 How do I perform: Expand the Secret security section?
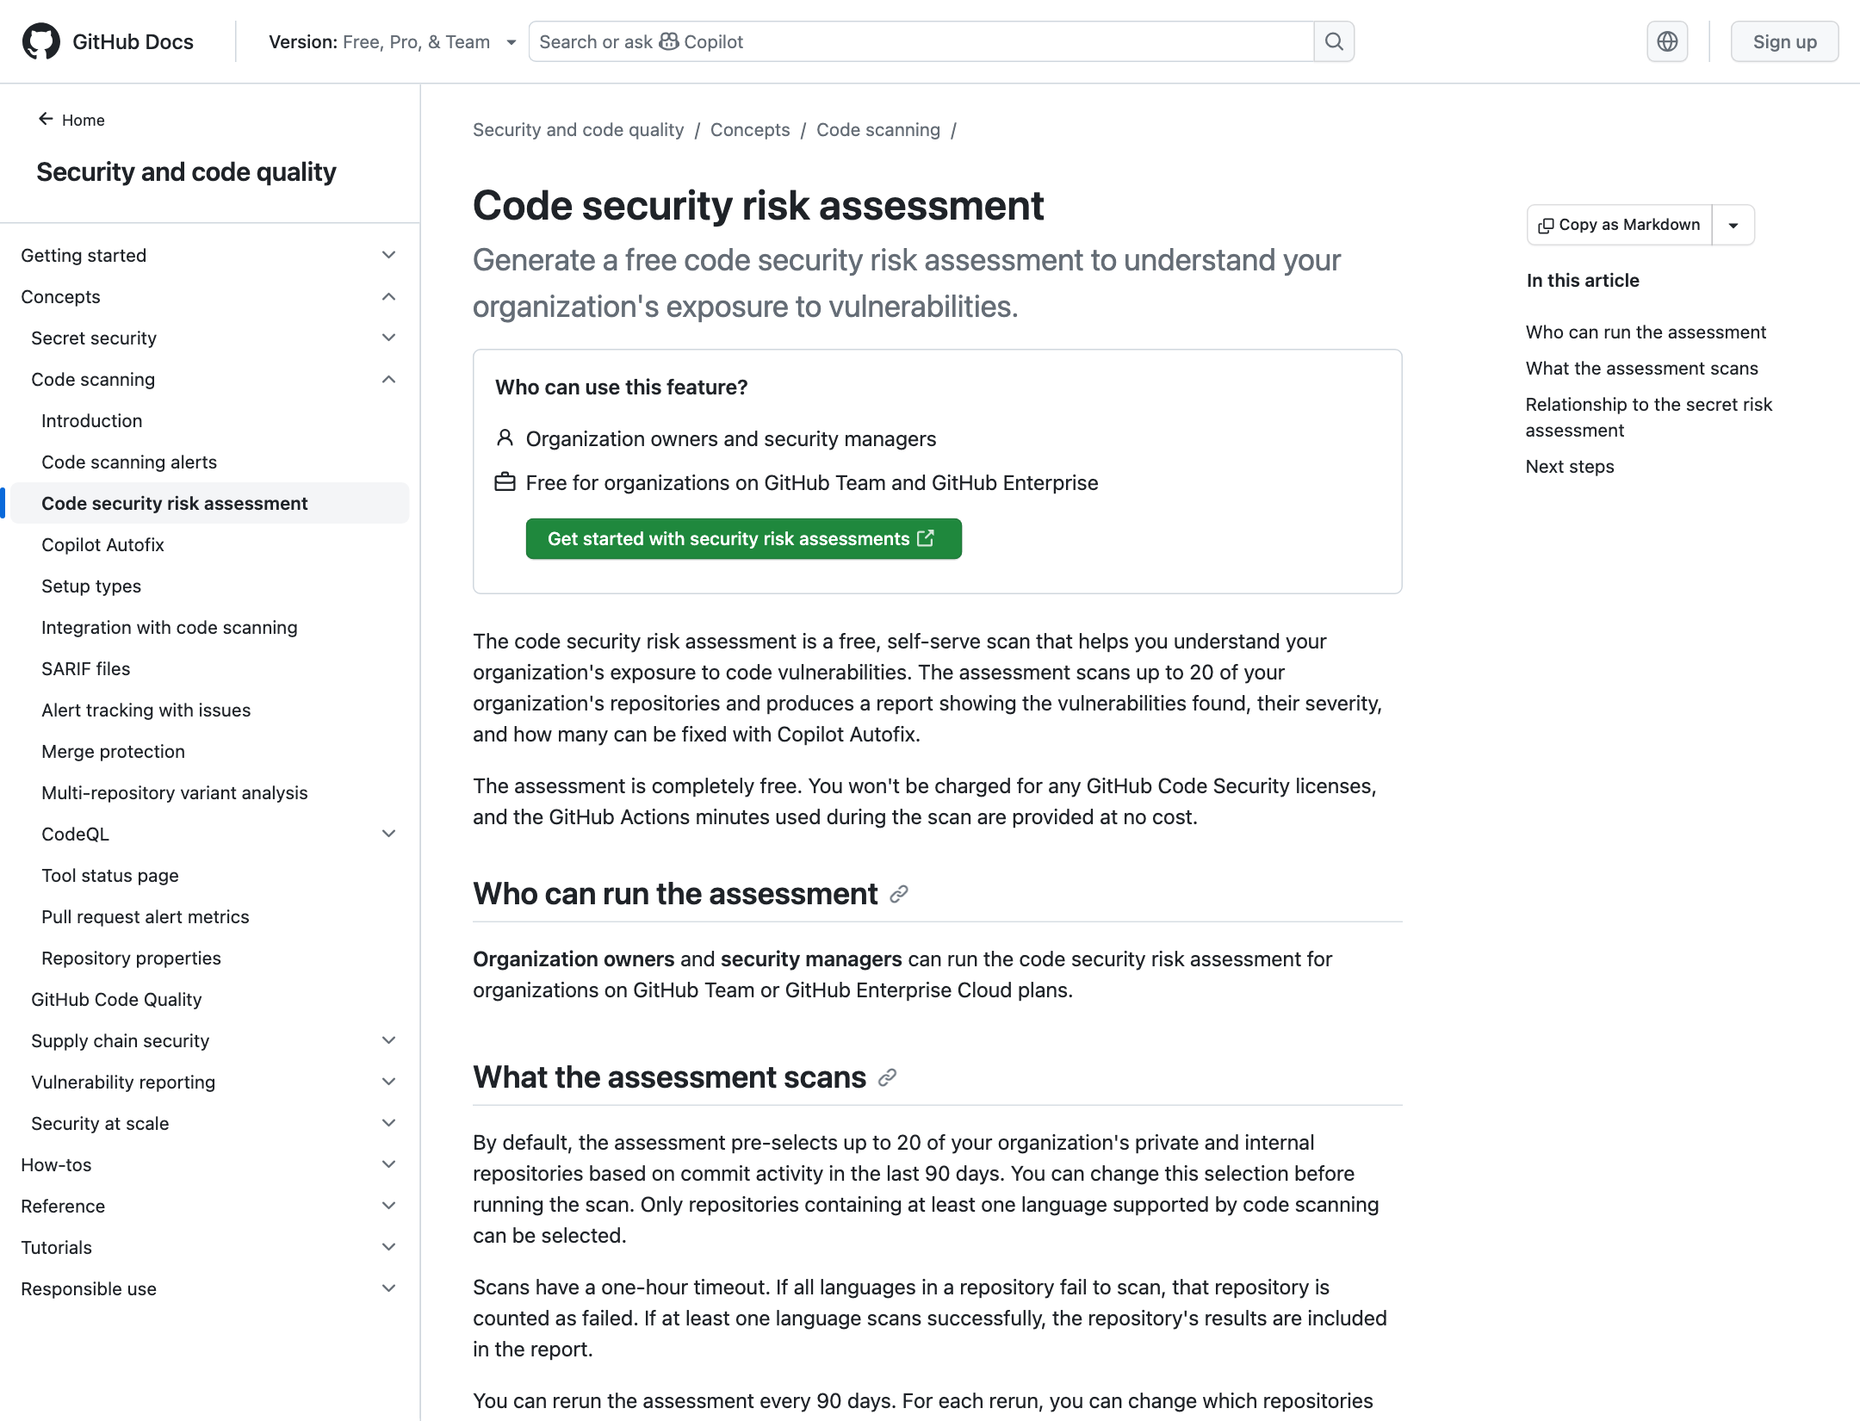[388, 338]
